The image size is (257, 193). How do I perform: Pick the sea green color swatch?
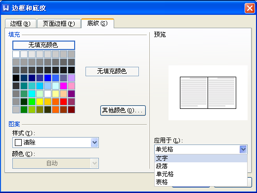point(24,94)
